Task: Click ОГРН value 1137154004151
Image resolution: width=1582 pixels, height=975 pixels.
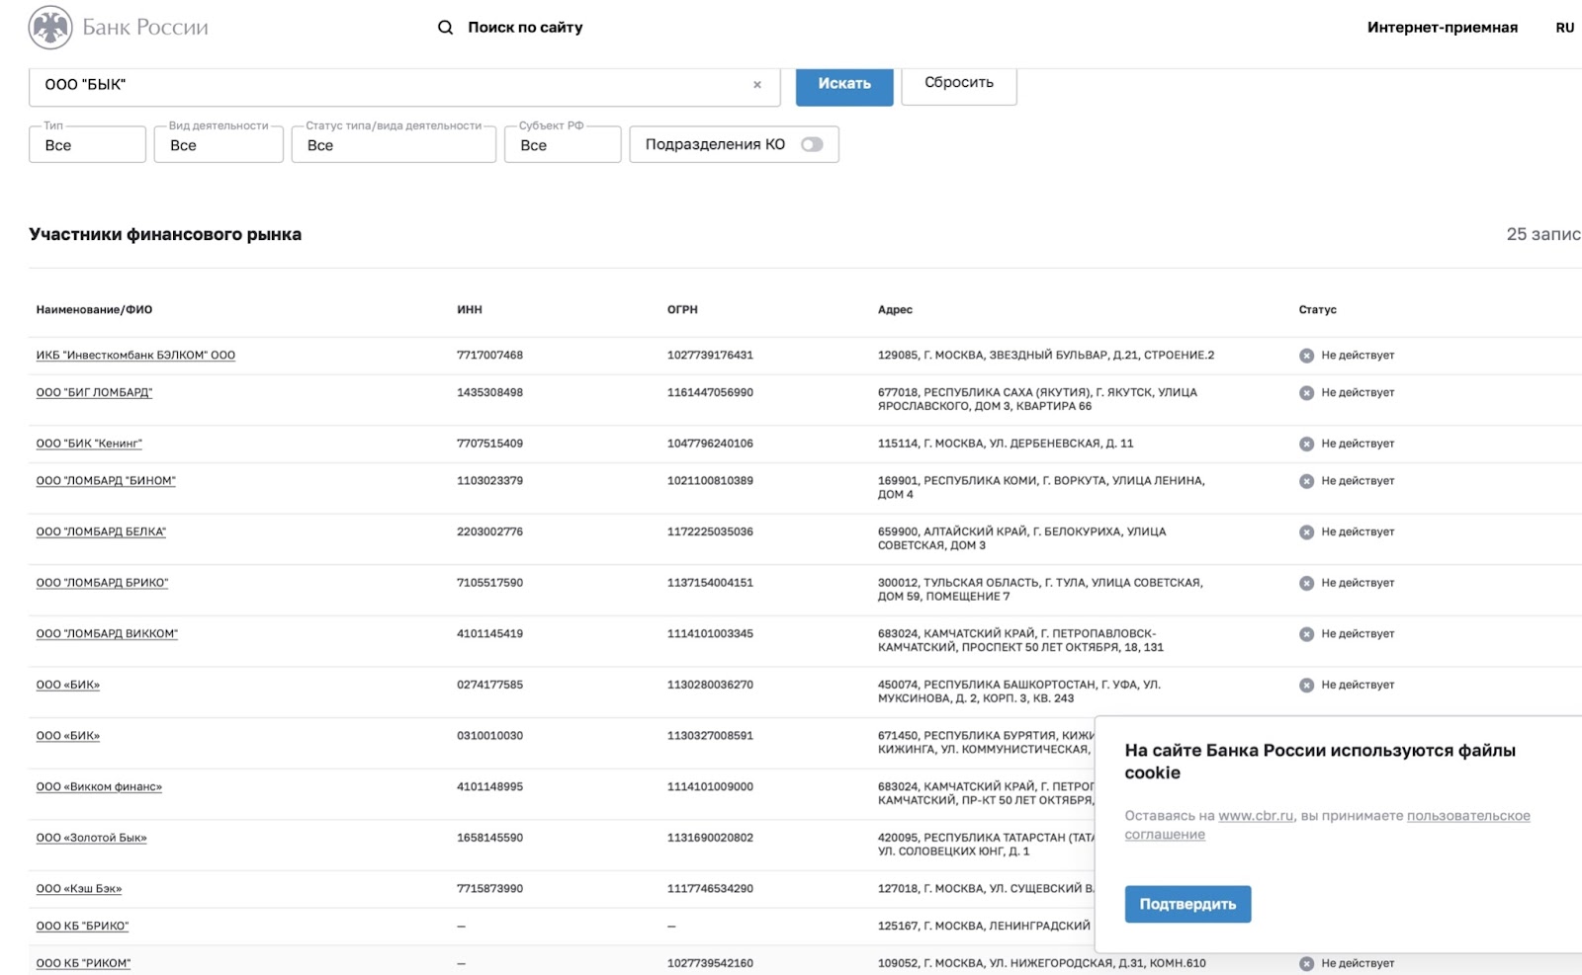Action: (x=710, y=583)
